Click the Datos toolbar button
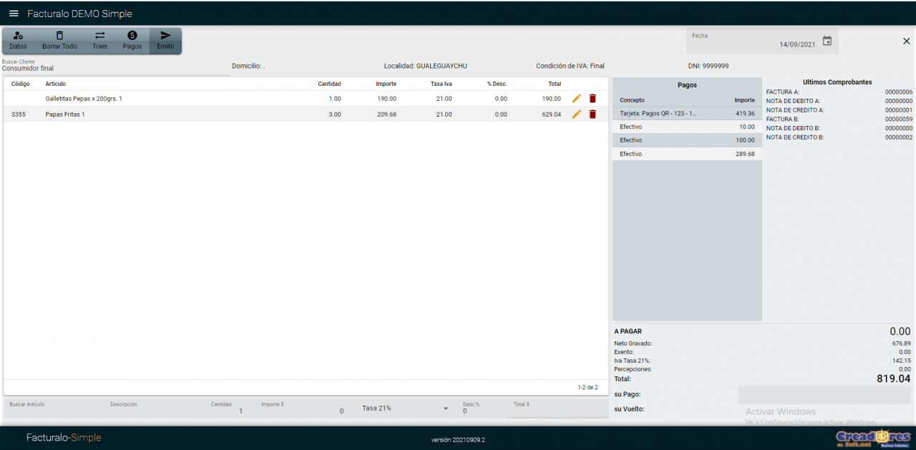Image resolution: width=916 pixels, height=450 pixels. 19,41
